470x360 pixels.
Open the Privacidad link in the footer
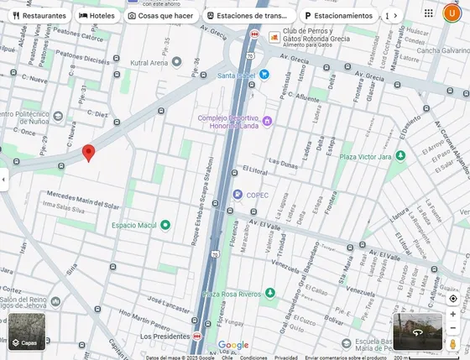(286, 357)
